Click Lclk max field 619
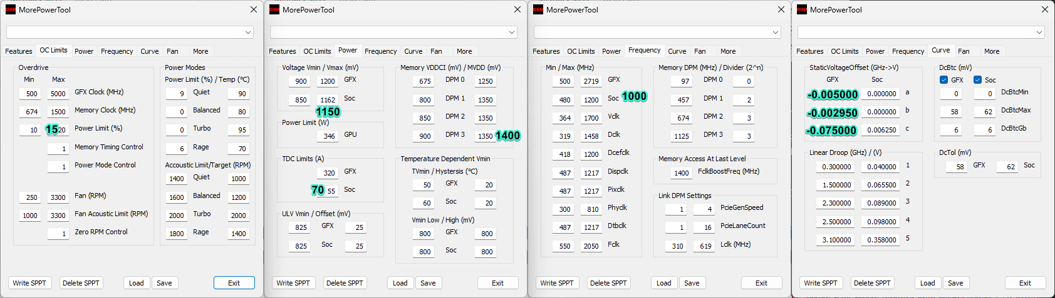 coord(704,246)
